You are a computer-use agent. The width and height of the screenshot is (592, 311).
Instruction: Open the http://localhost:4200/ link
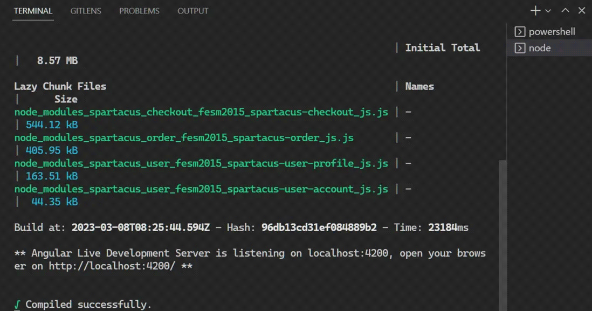click(x=112, y=266)
